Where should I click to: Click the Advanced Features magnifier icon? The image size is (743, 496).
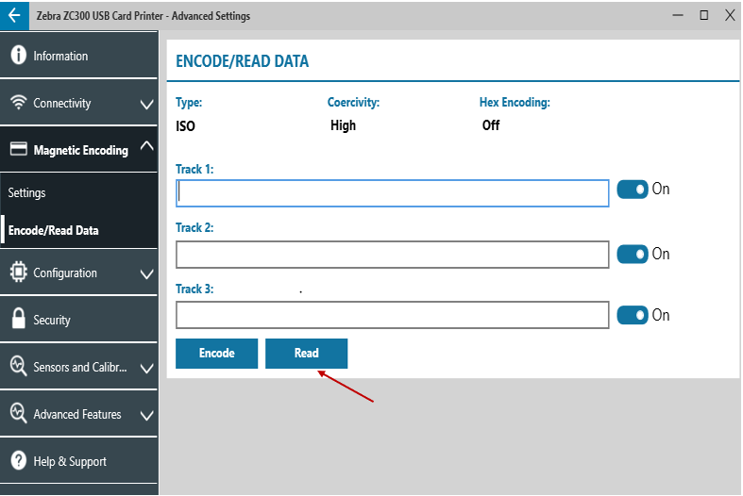pos(18,414)
